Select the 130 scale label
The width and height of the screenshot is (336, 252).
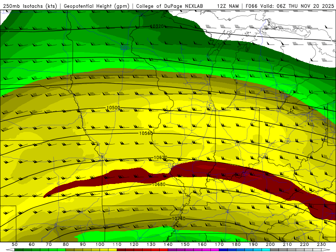(151, 244)
